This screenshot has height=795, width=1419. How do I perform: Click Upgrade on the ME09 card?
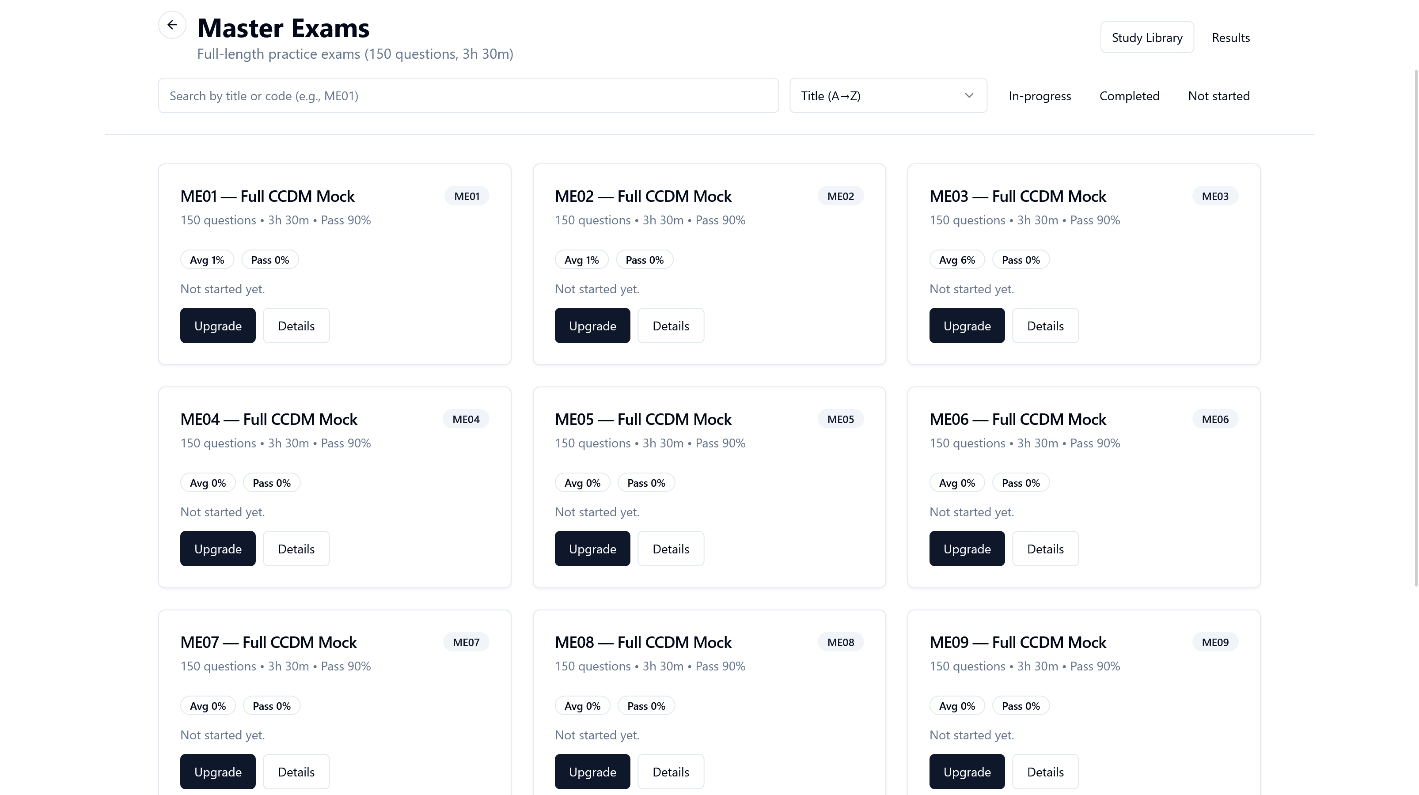click(967, 772)
